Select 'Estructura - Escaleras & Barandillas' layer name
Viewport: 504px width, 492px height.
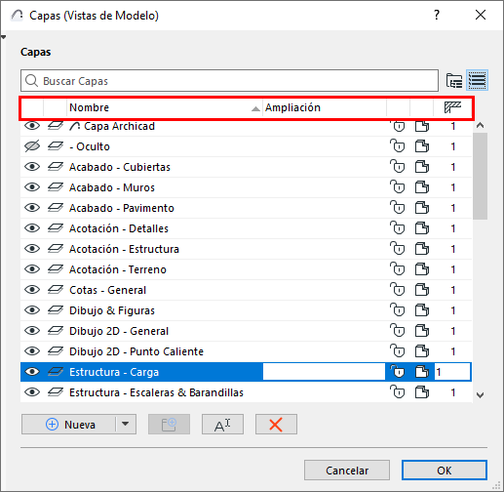click(x=156, y=392)
